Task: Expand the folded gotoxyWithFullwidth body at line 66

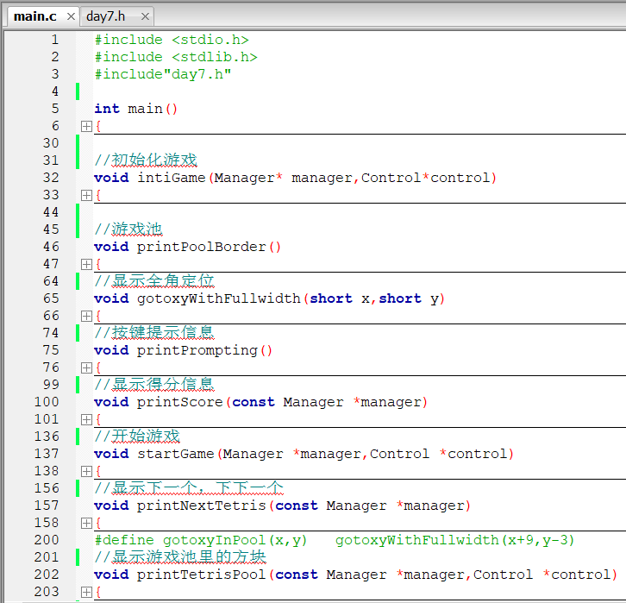Action: pyautogui.click(x=86, y=316)
